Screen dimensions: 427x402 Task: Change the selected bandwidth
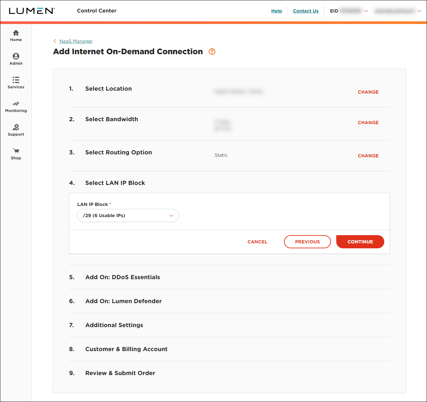(x=368, y=123)
